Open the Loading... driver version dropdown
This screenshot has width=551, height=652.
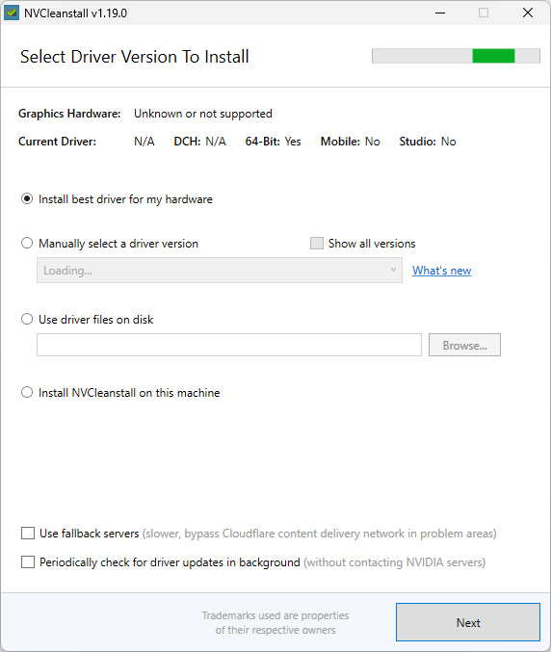[220, 271]
